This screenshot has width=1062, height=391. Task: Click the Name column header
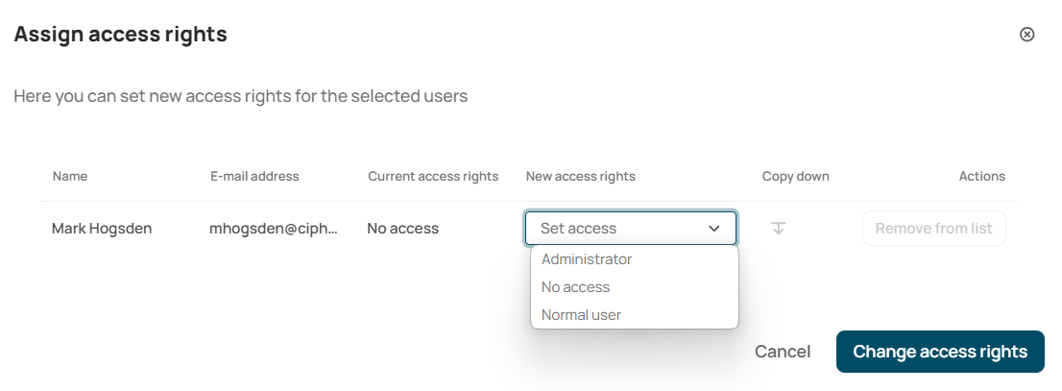pyautogui.click(x=70, y=176)
